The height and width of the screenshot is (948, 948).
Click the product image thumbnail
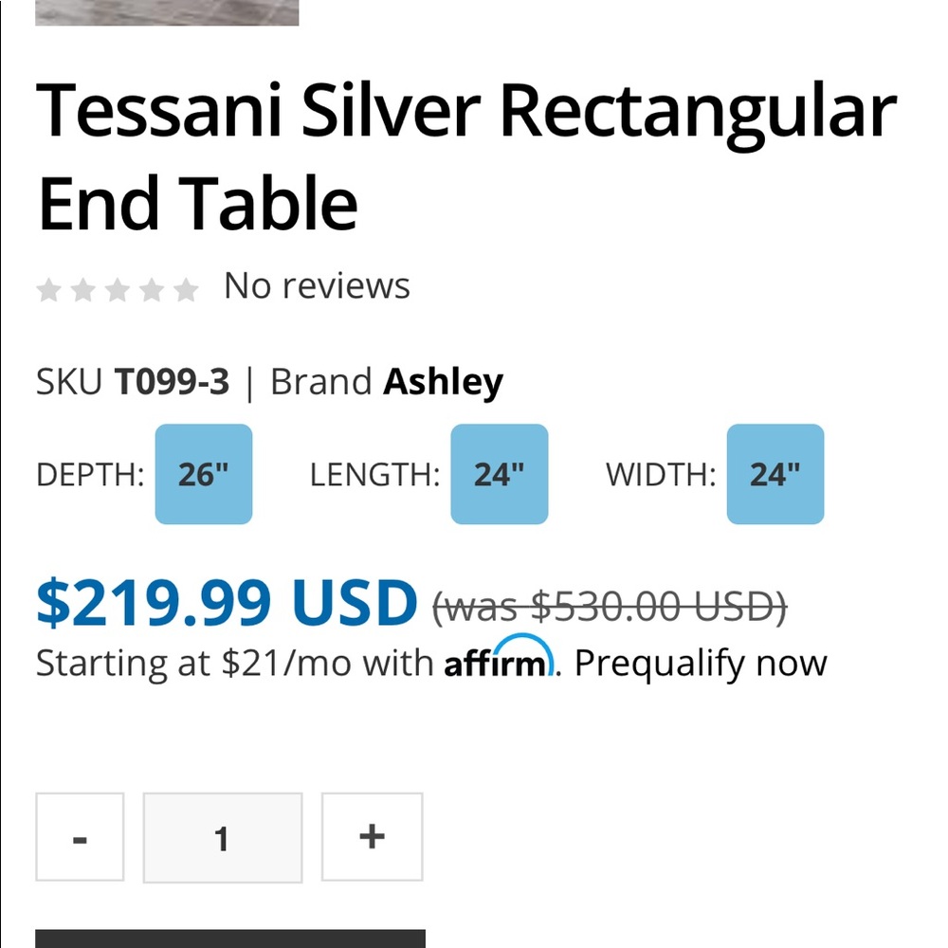point(166,11)
